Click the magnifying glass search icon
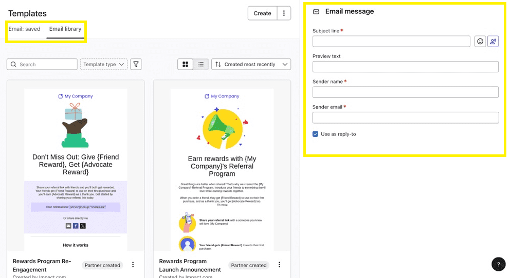Viewport: 511px width, 278px height. tap(13, 65)
